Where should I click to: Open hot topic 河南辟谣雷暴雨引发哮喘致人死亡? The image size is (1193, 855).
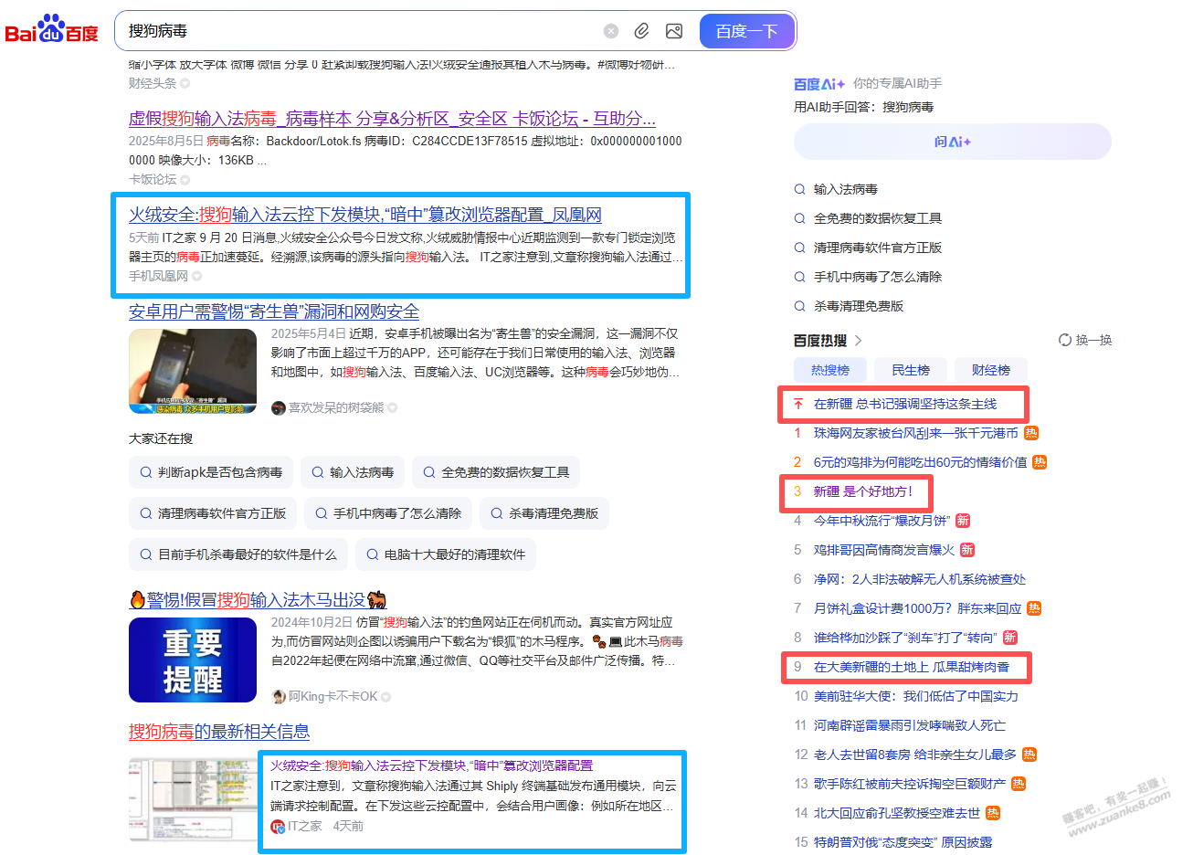pyautogui.click(x=909, y=725)
